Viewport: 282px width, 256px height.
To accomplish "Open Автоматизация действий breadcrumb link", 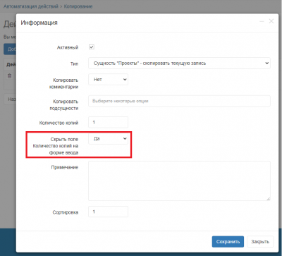I will pos(31,6).
